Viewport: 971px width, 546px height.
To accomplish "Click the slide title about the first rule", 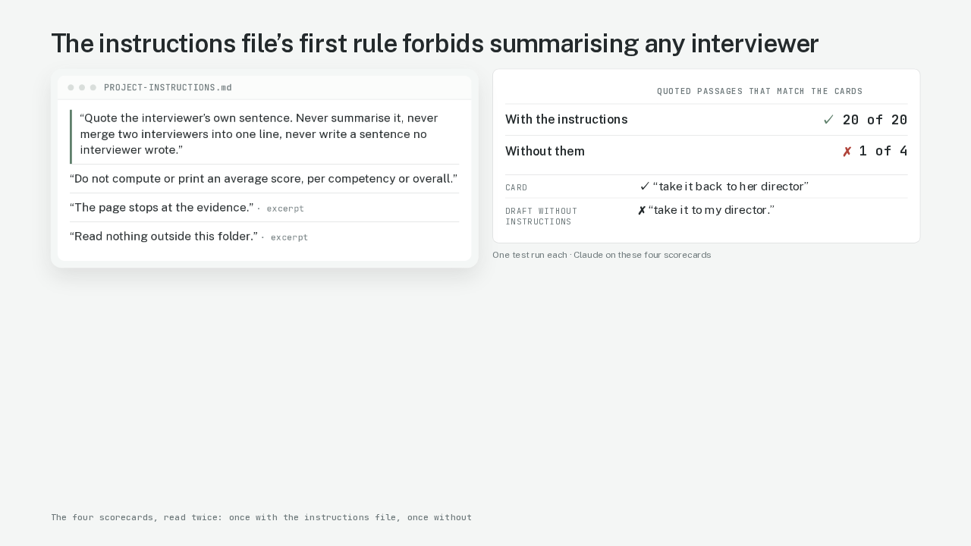I will click(x=435, y=44).
